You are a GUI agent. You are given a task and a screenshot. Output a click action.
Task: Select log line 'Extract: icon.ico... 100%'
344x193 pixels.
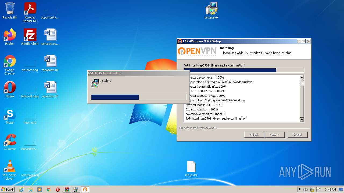[x=202, y=109]
